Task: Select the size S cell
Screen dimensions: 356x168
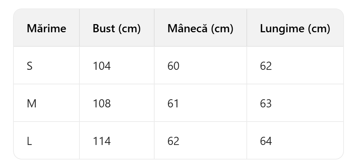Action: click(x=30, y=66)
